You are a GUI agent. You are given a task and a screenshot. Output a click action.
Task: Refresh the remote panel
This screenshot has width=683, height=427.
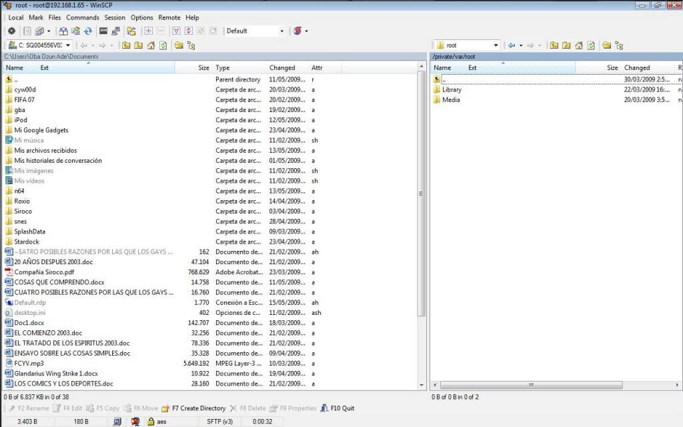point(591,45)
